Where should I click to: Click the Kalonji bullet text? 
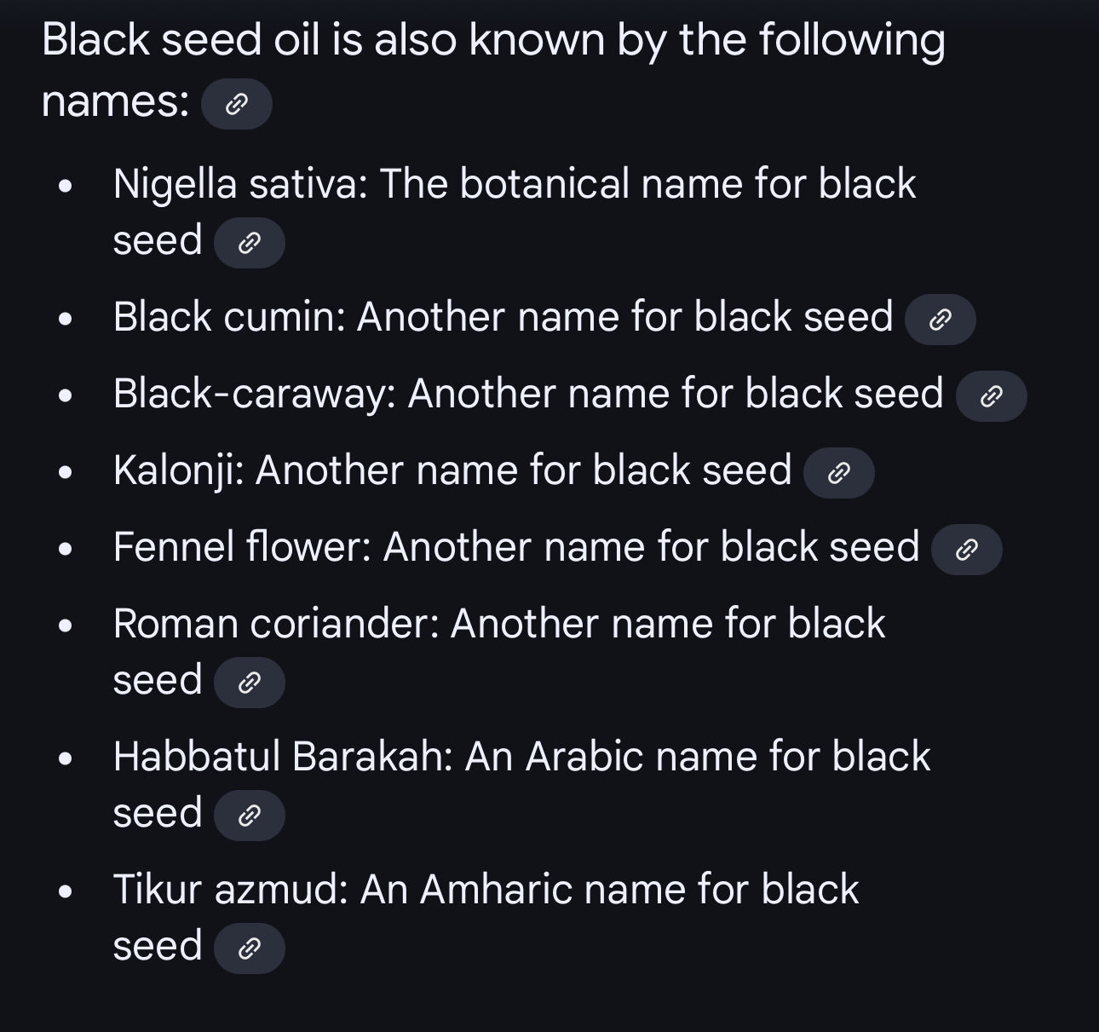pyautogui.click(x=452, y=470)
